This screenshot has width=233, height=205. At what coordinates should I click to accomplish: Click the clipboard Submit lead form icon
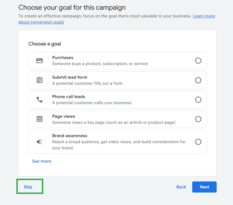coord(40,80)
